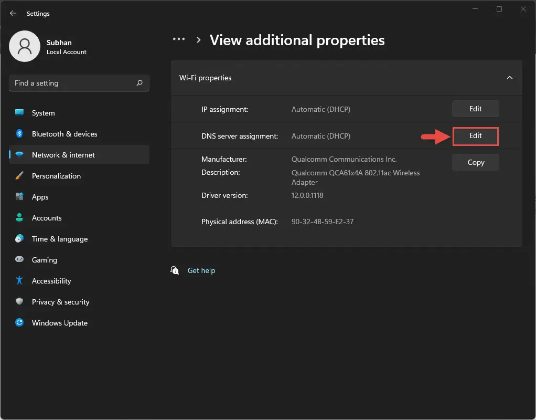
Task: Click the Accounts person icon
Action: 19,218
